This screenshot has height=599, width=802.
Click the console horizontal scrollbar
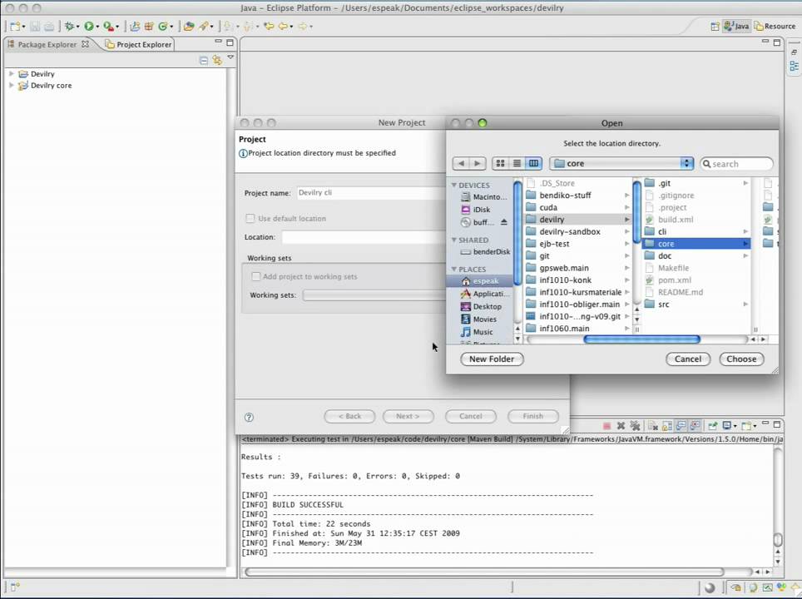coord(484,572)
